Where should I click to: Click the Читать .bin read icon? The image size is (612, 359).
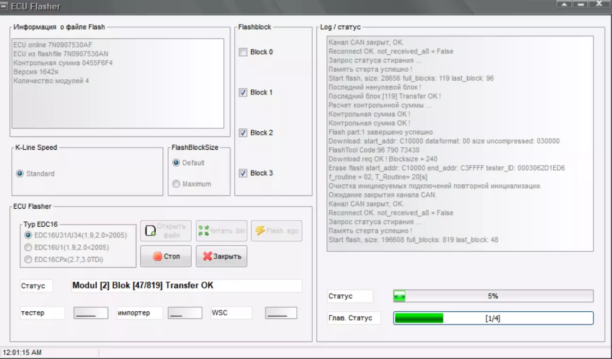pyautogui.click(x=204, y=231)
